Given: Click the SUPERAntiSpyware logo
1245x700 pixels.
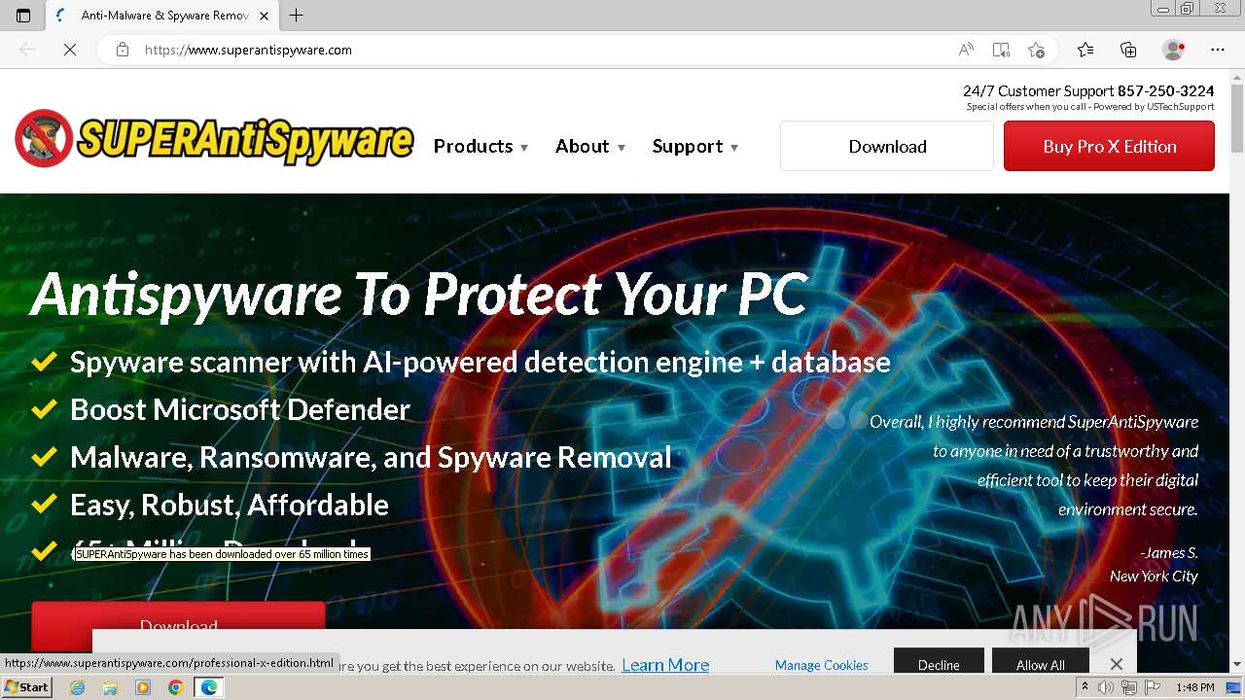Looking at the screenshot, I should tap(214, 139).
